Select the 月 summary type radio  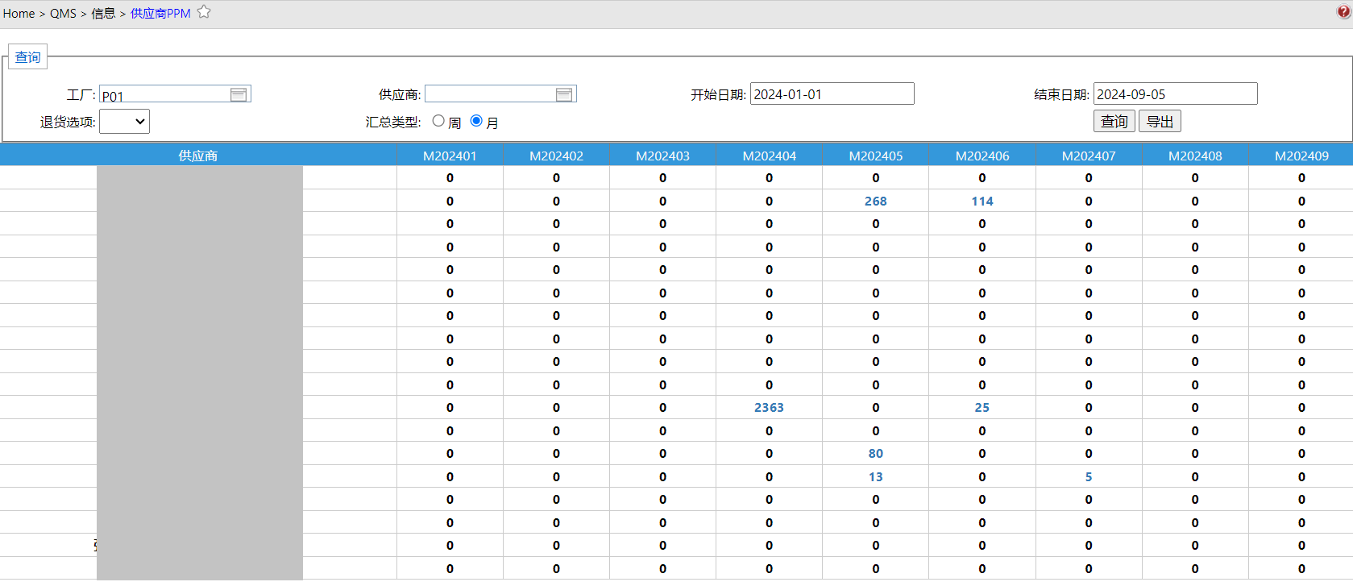coord(476,121)
